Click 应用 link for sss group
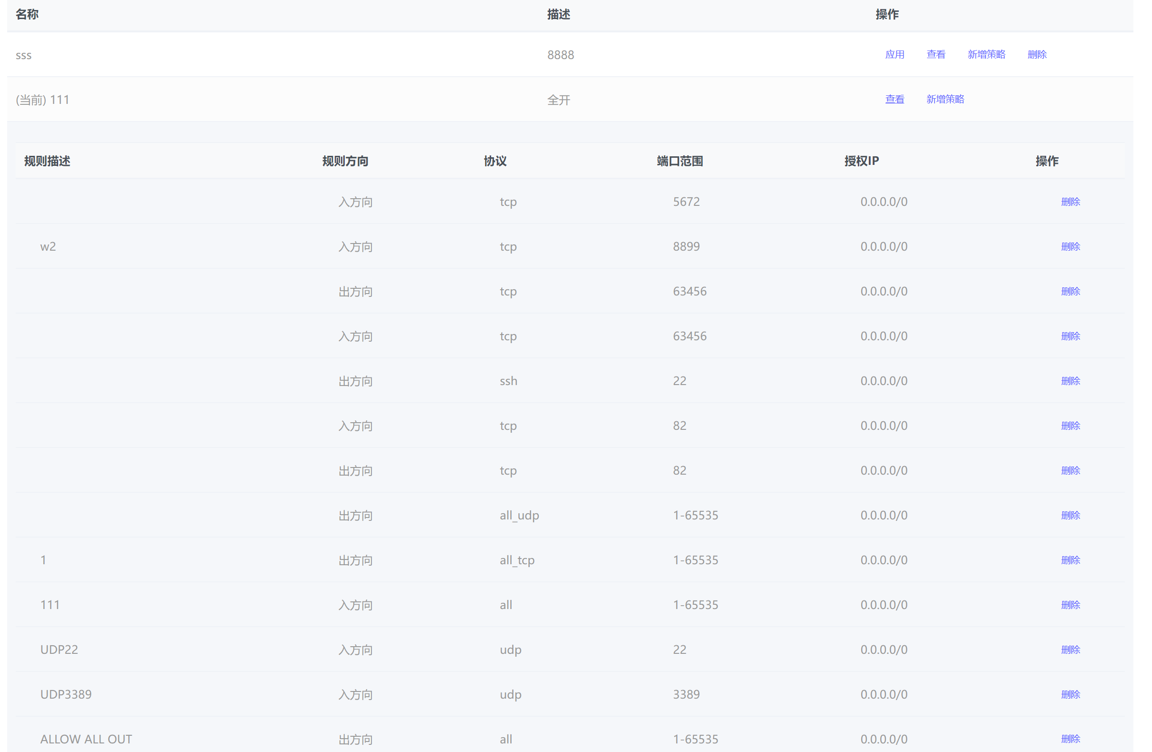The height and width of the screenshot is (752, 1152). coord(895,54)
